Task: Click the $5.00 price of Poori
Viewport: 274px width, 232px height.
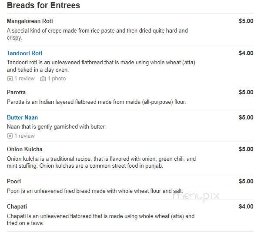Action: click(246, 181)
